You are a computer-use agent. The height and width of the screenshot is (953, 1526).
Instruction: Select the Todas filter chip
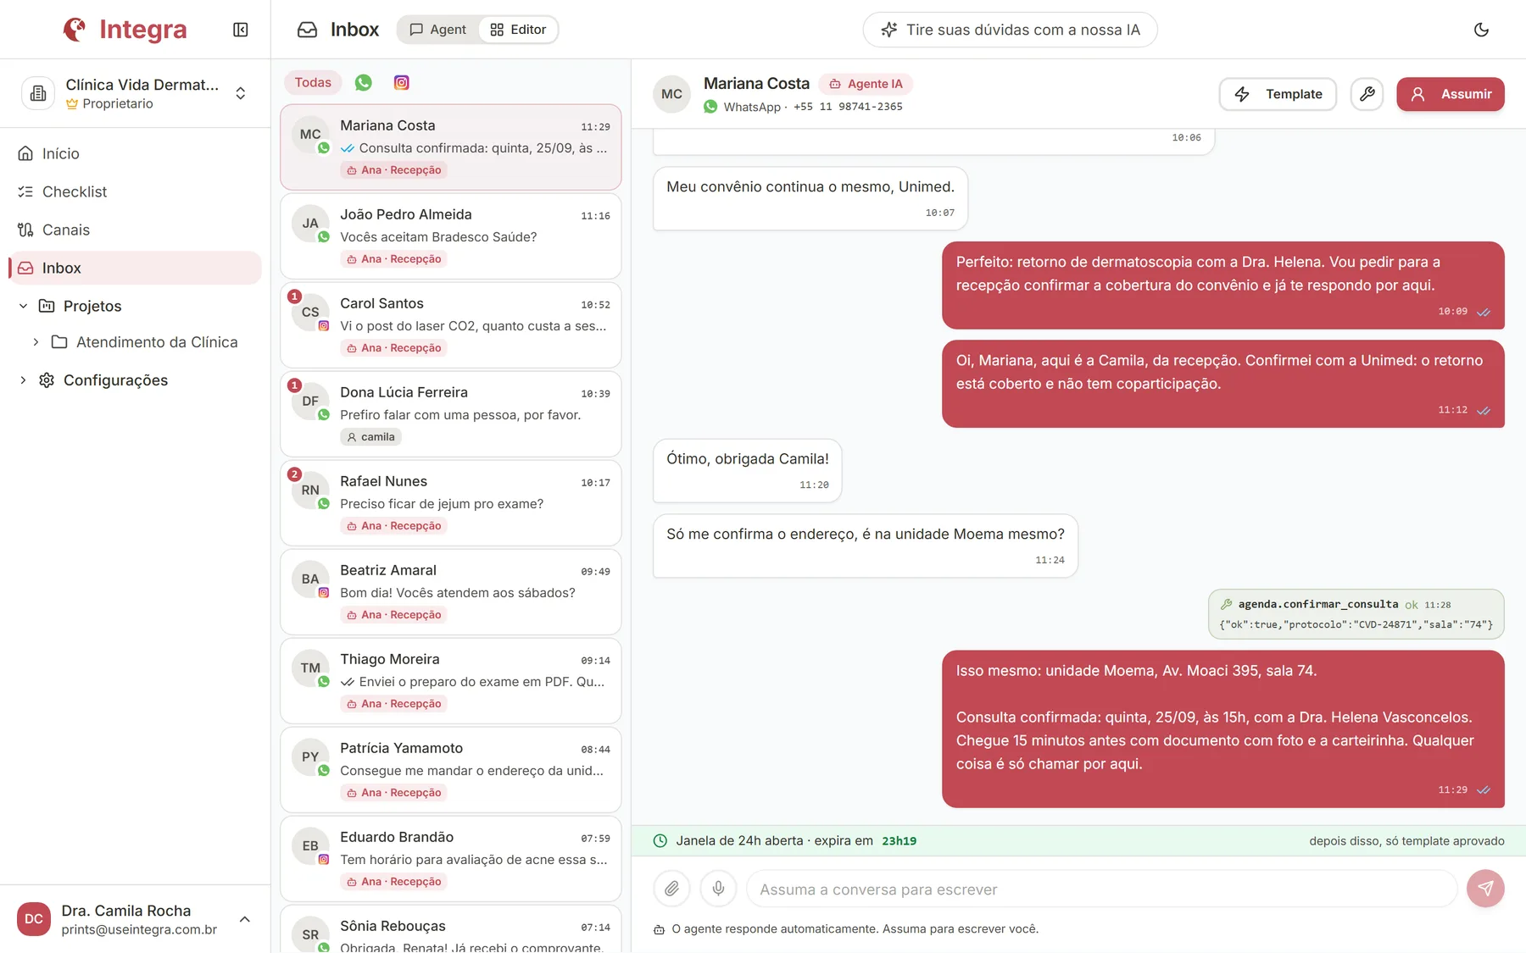(313, 82)
